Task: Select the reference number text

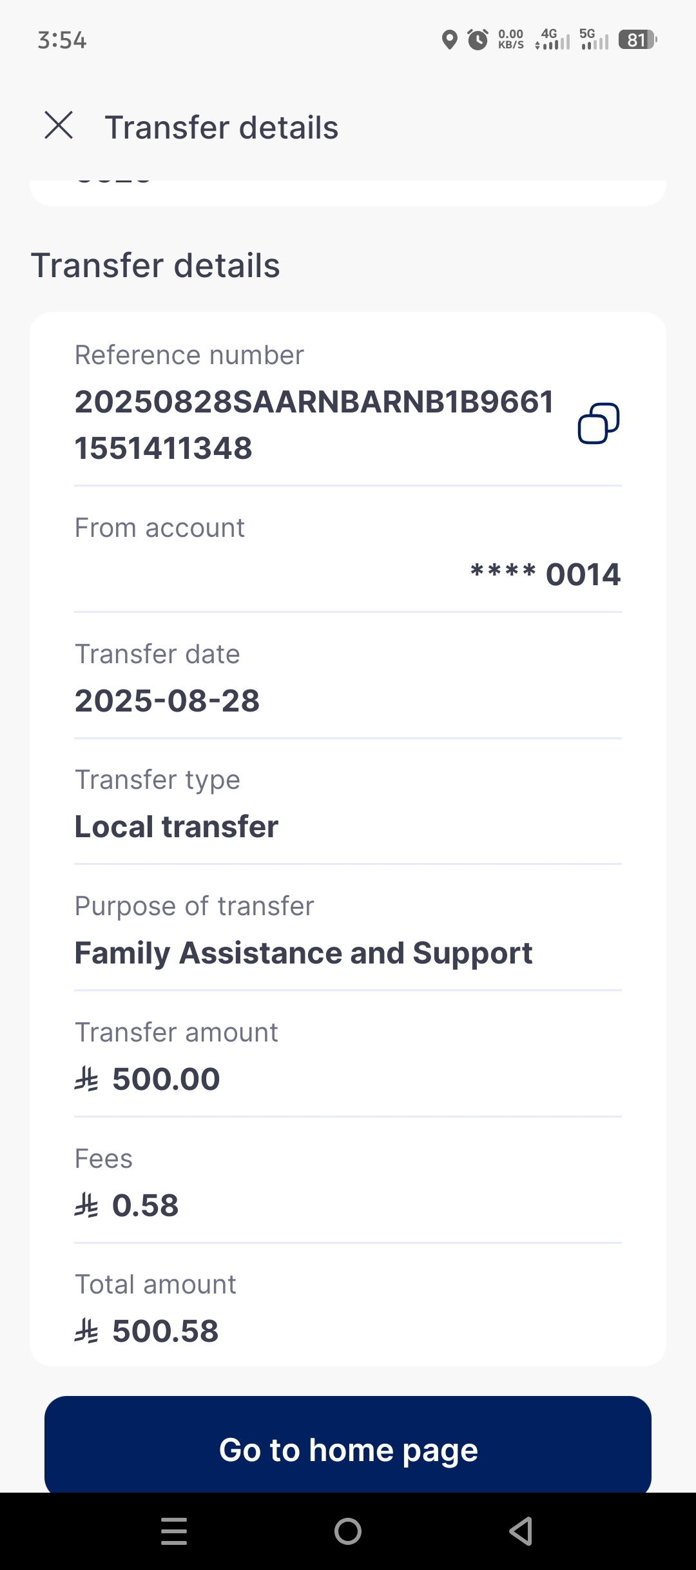Action: click(x=314, y=424)
